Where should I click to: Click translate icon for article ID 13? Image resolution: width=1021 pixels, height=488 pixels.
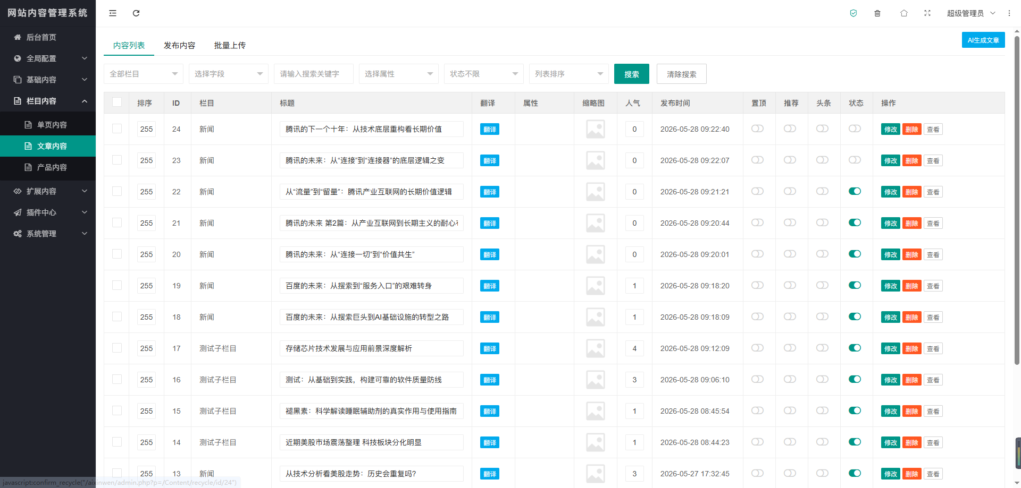[x=490, y=474]
